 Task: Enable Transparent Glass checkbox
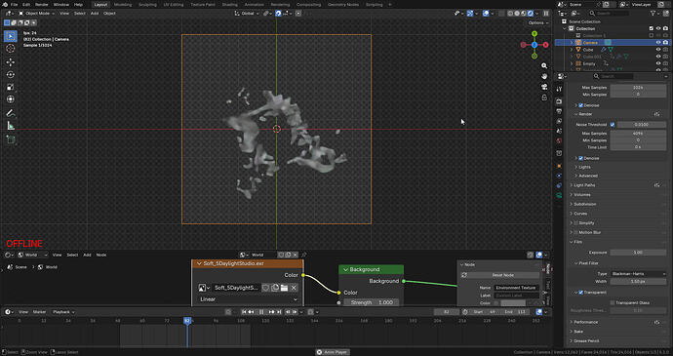click(x=613, y=302)
